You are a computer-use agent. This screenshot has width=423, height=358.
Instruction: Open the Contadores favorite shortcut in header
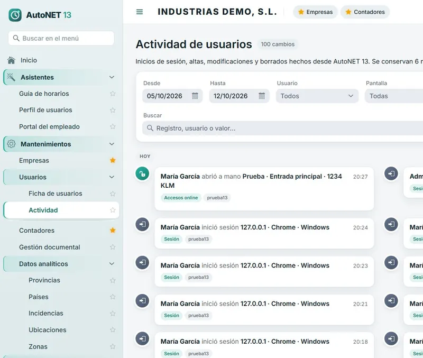tap(365, 12)
